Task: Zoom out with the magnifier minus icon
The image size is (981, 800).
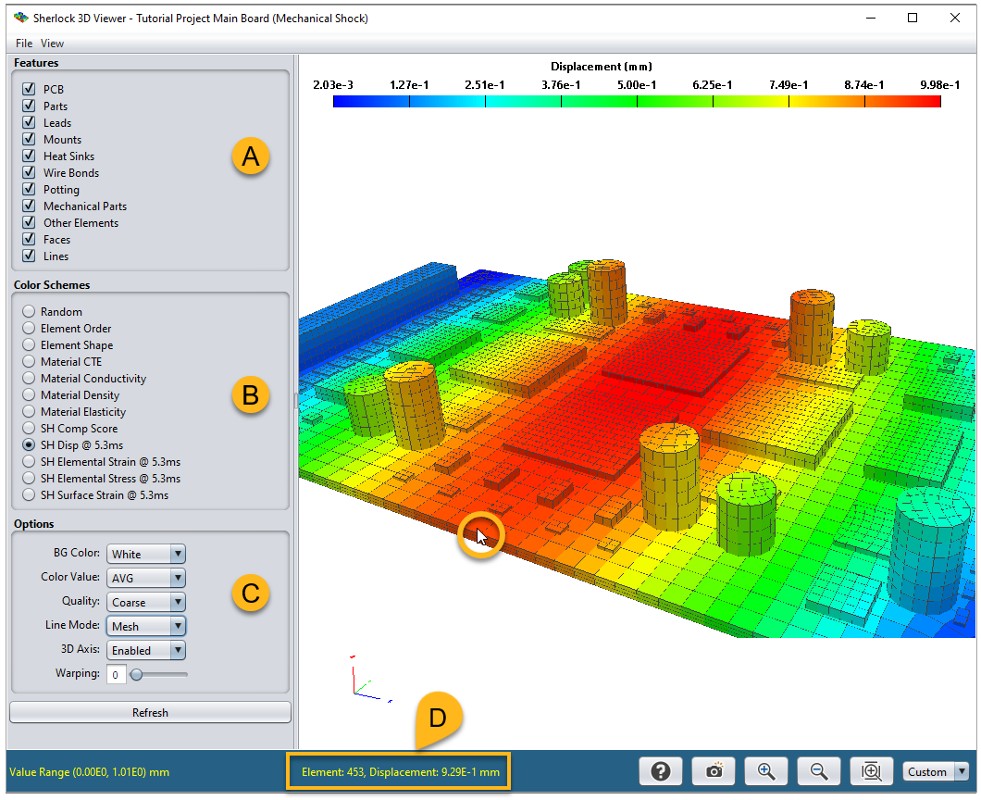Action: click(x=818, y=771)
